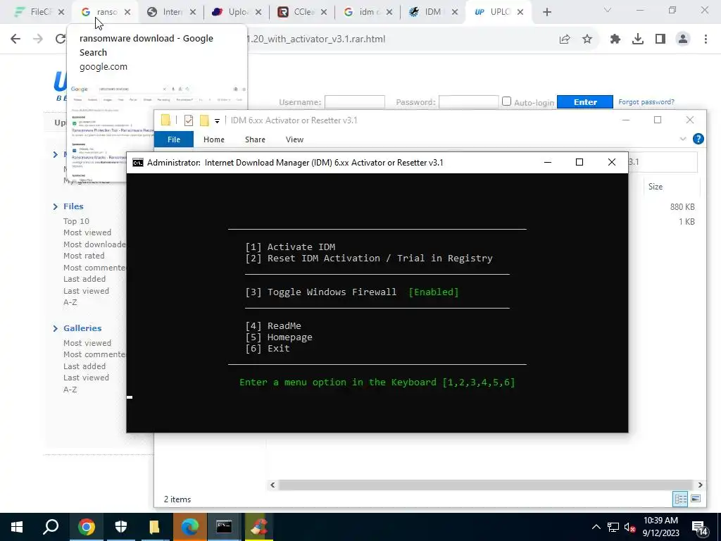Switch to the Upload tab with red icon
The height and width of the screenshot is (541, 721).
[x=237, y=13]
